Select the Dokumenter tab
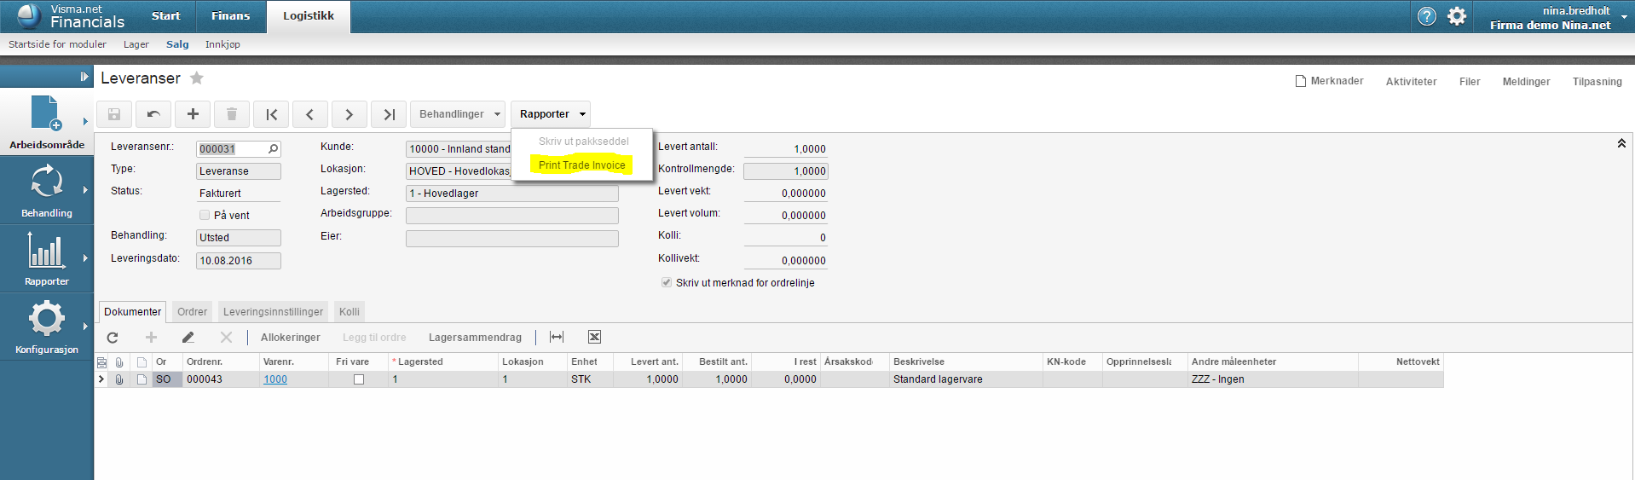Screen dimensions: 1635x480 (132, 312)
